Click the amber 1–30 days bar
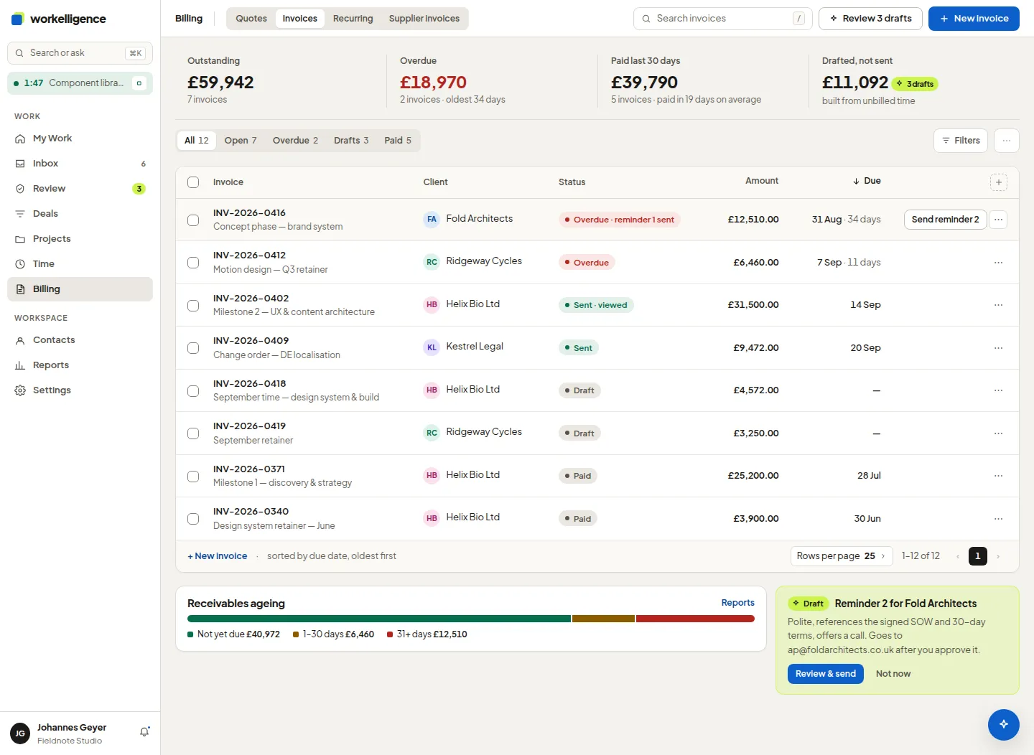Image resolution: width=1034 pixels, height=755 pixels. coord(603,619)
